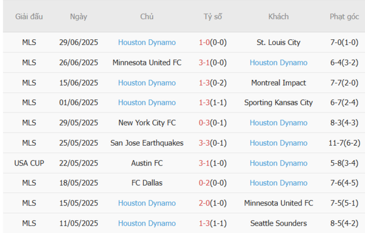Open Houston Dynamo link in Sporting Kansas City row

[147, 102]
